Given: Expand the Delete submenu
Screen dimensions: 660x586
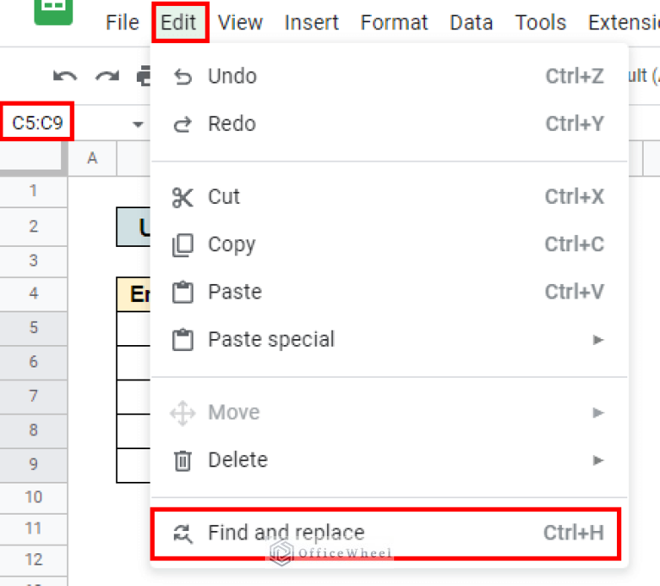Looking at the screenshot, I should [389, 460].
